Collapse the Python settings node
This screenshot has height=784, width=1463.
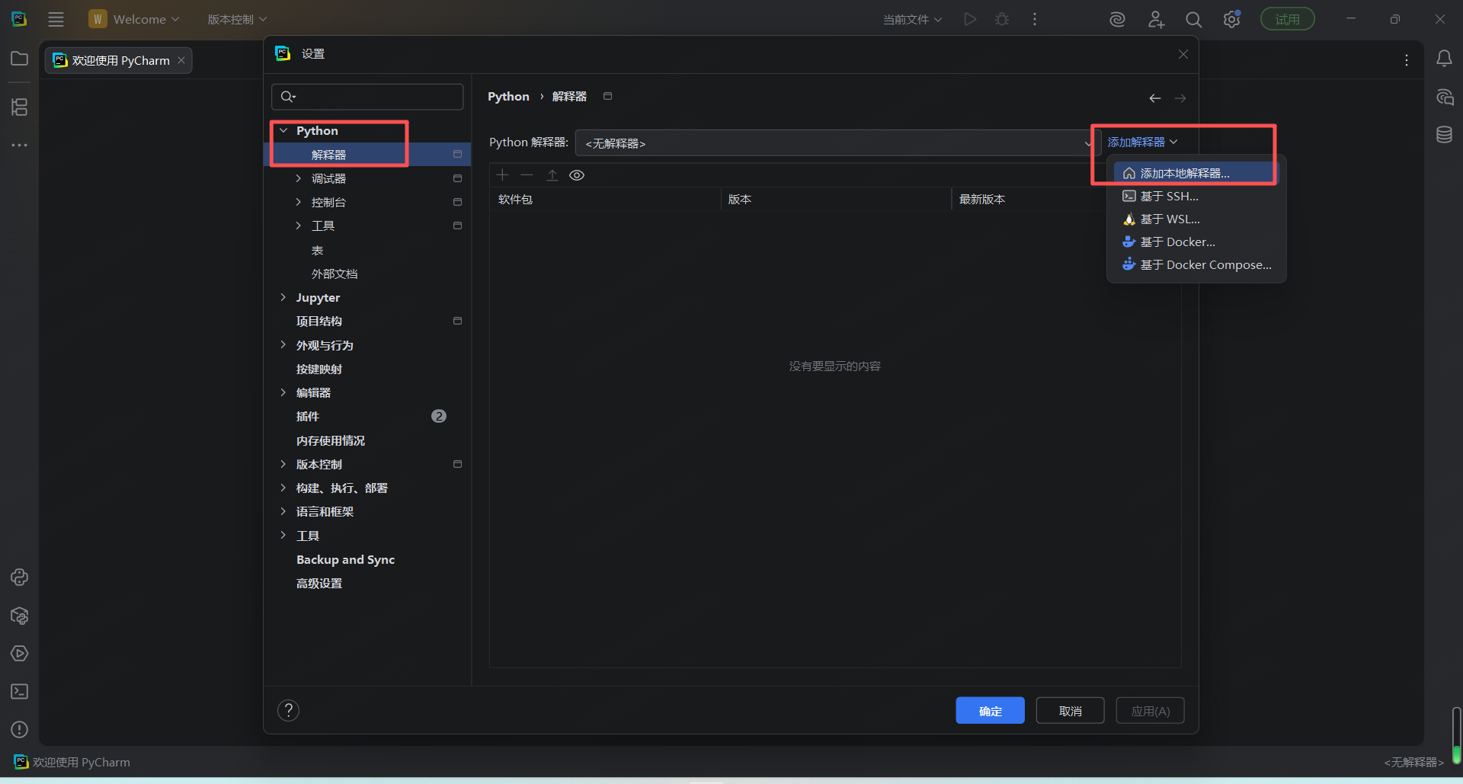(283, 131)
